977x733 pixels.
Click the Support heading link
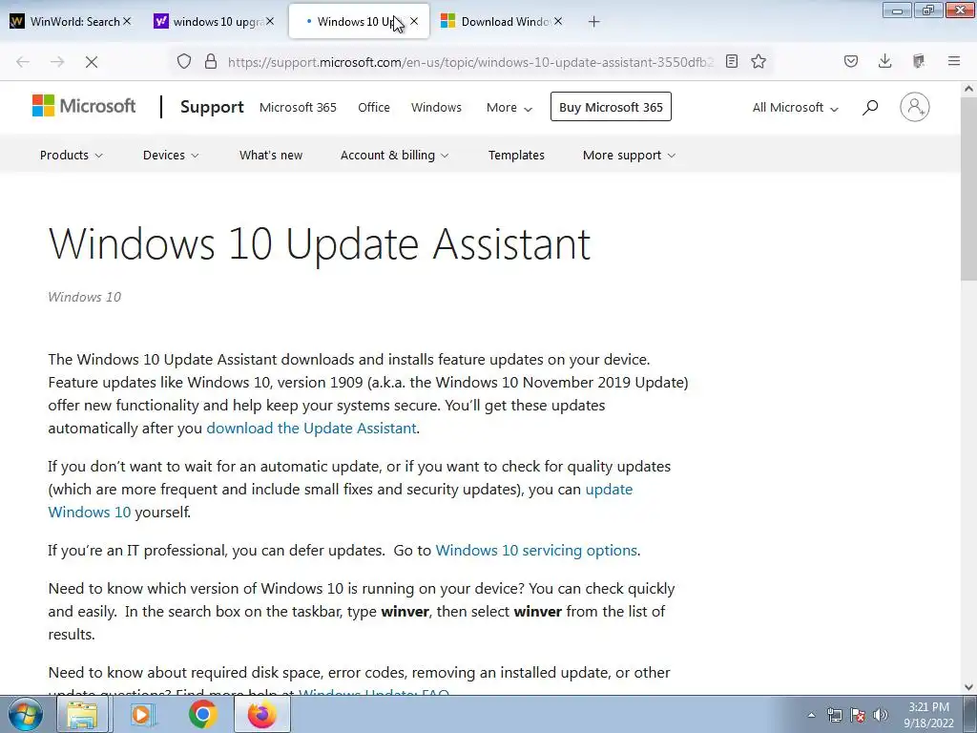pos(212,107)
